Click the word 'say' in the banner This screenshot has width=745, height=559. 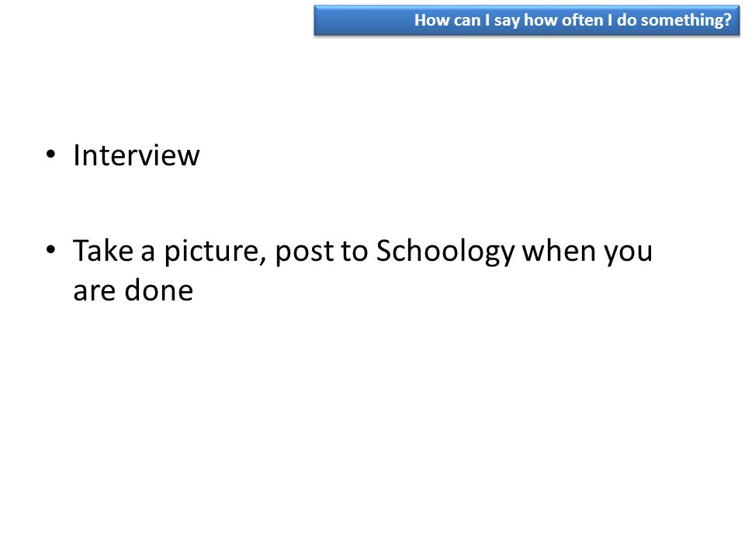click(507, 22)
